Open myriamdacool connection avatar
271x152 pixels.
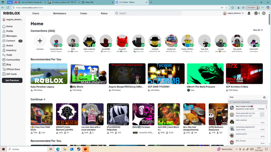(56, 41)
